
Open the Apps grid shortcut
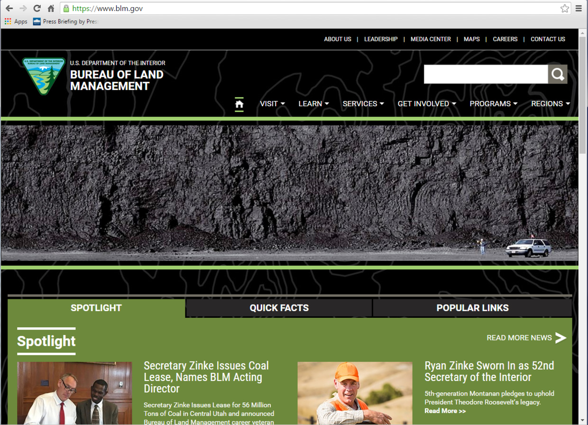coord(16,21)
